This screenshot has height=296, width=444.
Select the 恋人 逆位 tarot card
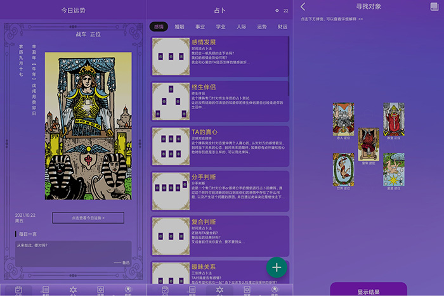pos(343,119)
